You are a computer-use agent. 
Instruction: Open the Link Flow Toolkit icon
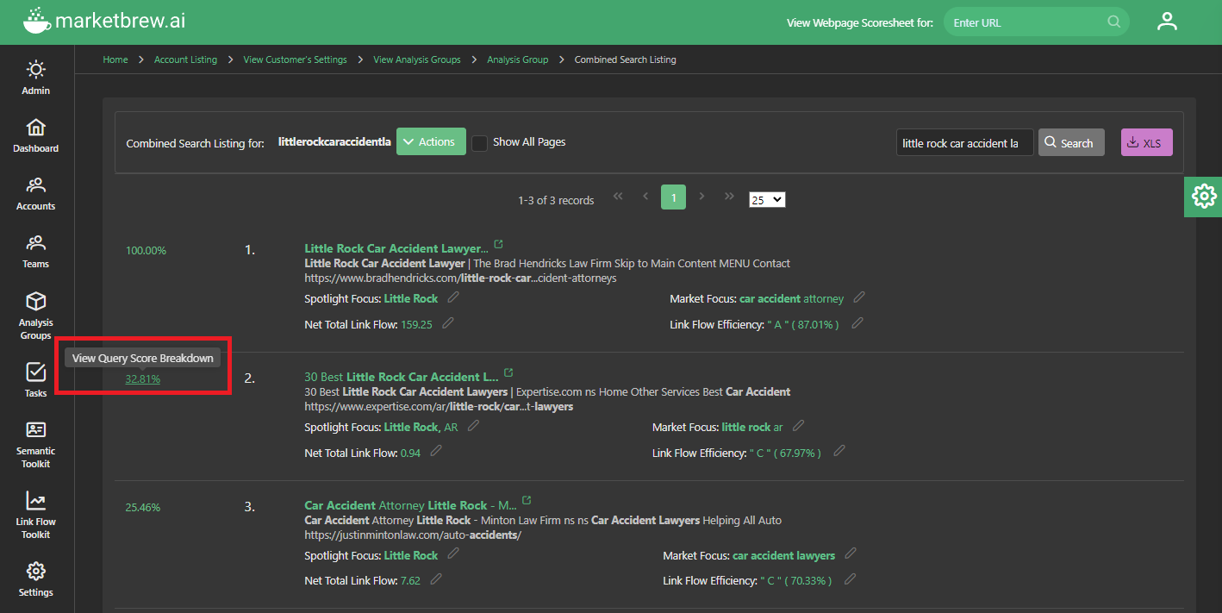(x=35, y=501)
